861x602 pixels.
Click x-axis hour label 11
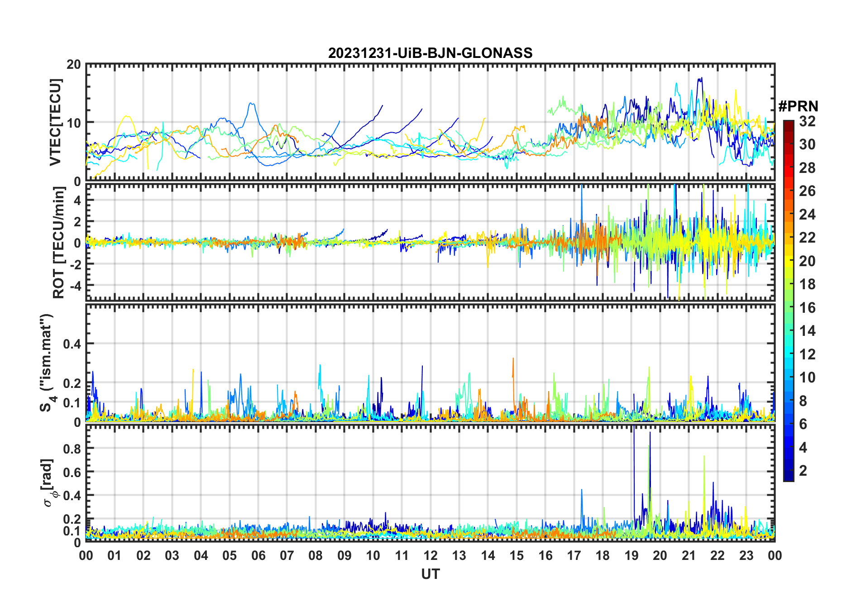tap(402, 555)
